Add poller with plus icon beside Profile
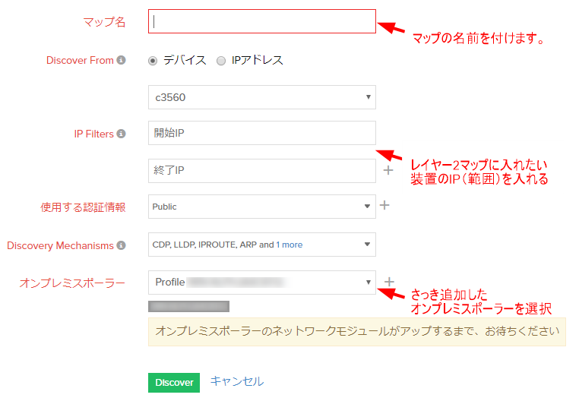 [389, 282]
